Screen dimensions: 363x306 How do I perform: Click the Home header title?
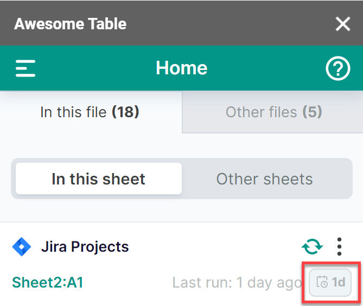click(x=181, y=68)
